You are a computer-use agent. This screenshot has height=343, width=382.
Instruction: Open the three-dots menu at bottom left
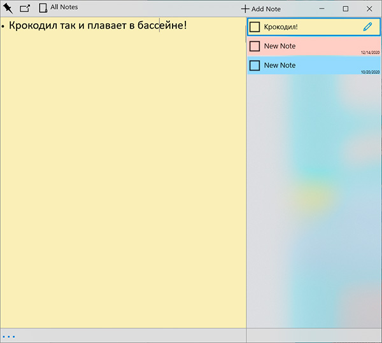pyautogui.click(x=8, y=336)
